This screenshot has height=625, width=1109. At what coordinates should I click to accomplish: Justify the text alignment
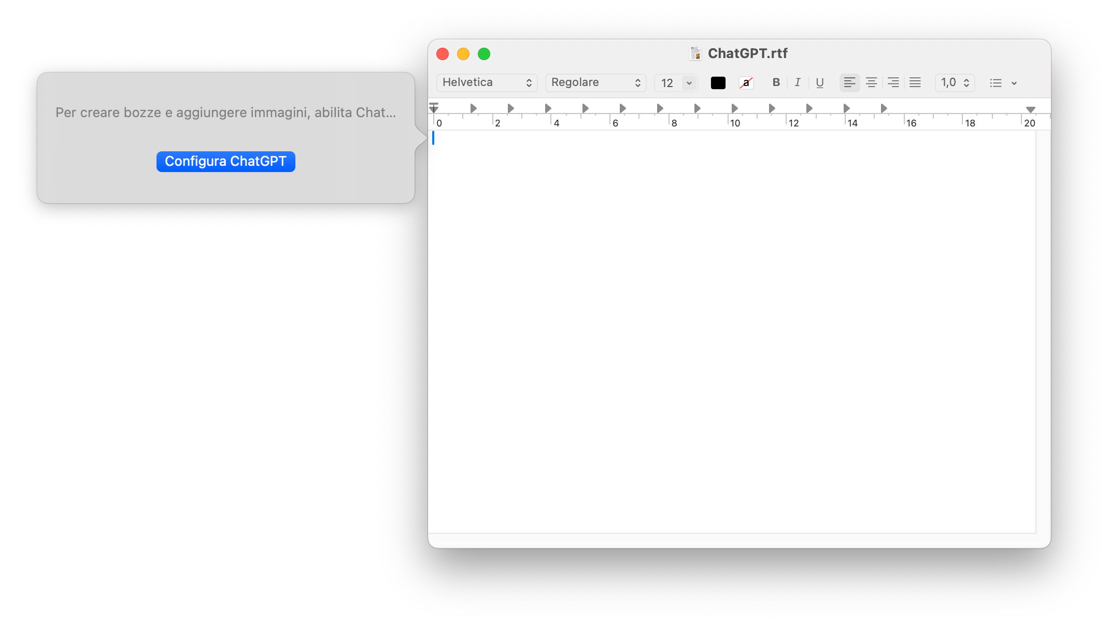(x=915, y=83)
